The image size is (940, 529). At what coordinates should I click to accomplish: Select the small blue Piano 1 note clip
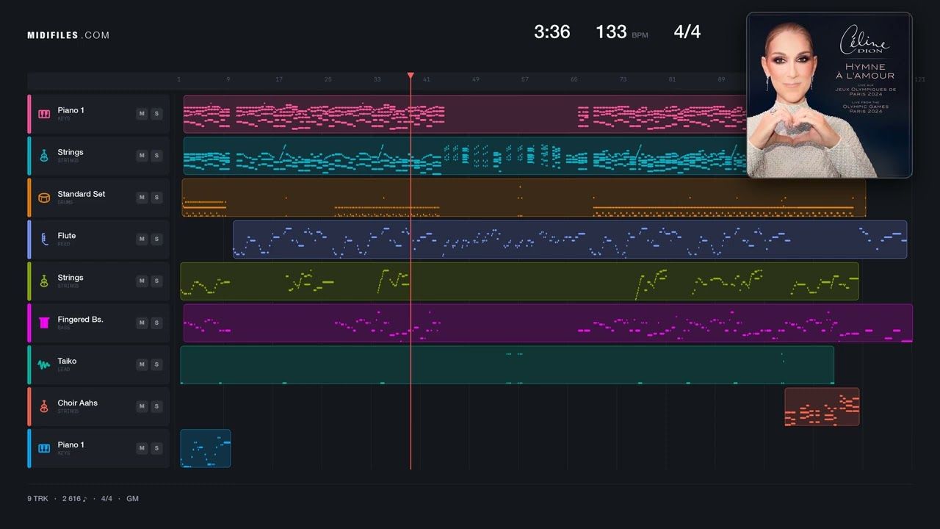click(206, 448)
